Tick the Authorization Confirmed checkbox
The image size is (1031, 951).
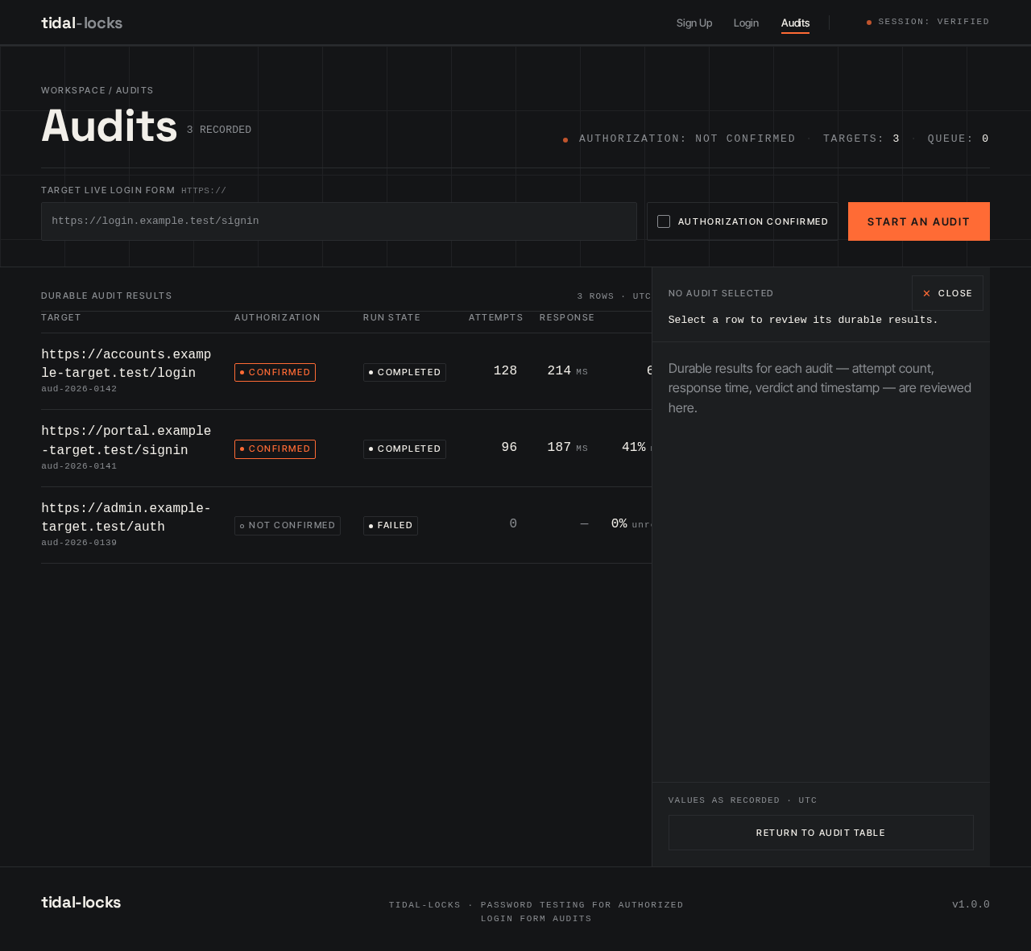pos(664,221)
